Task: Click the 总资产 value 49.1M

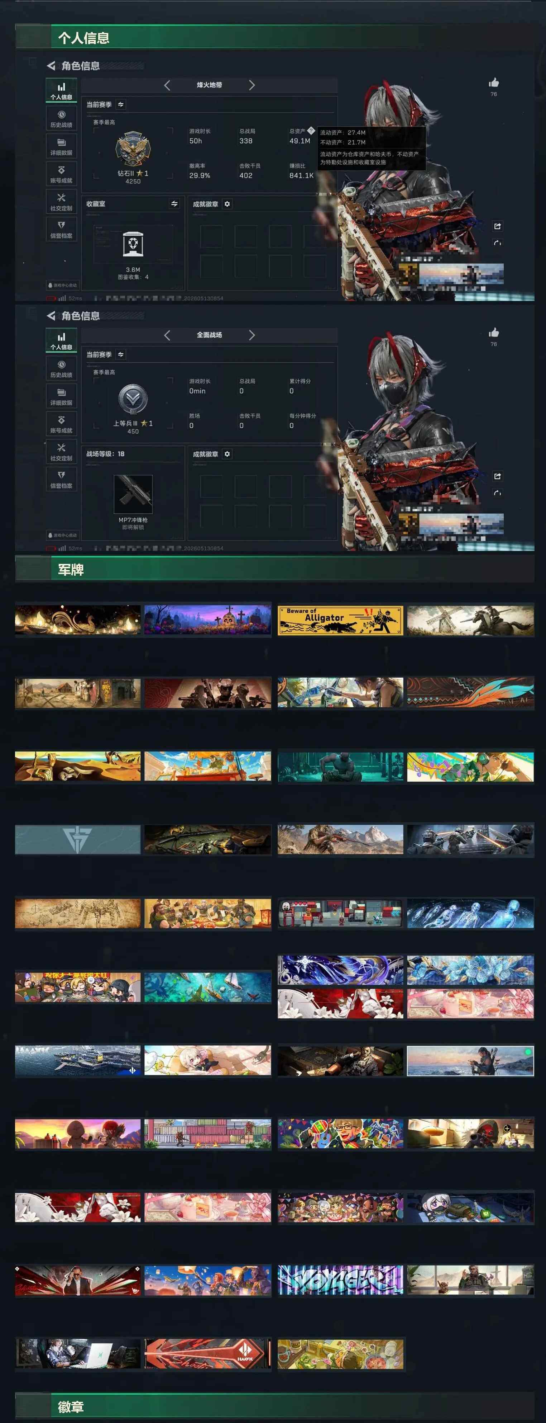Action: [x=300, y=141]
